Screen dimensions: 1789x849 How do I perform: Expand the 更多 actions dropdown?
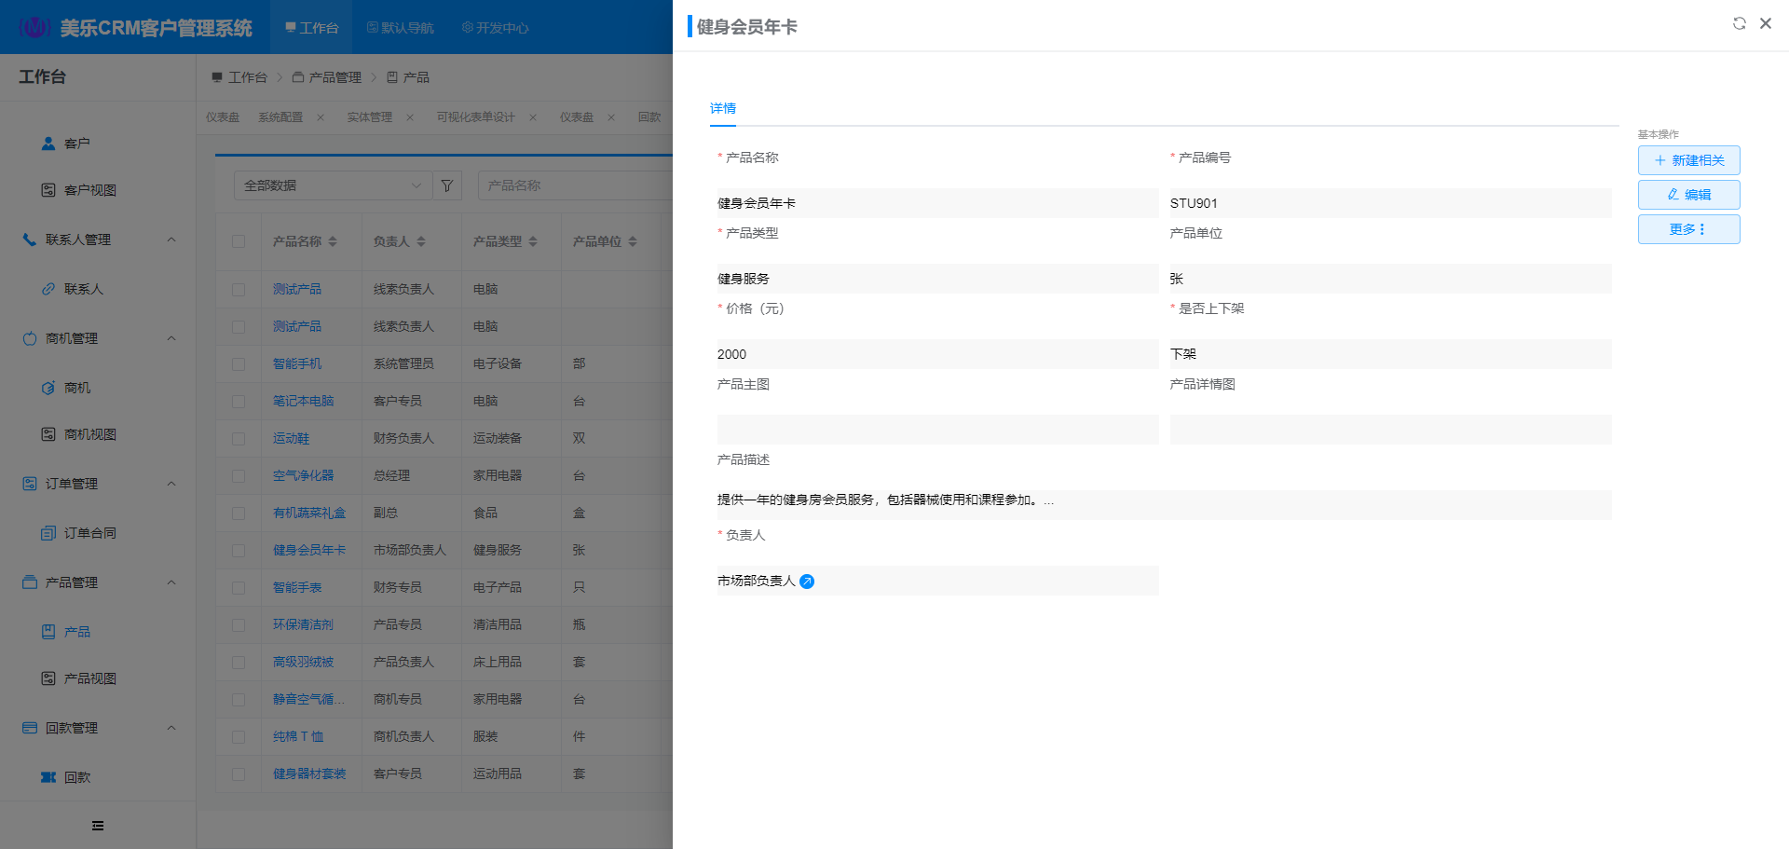click(1688, 229)
